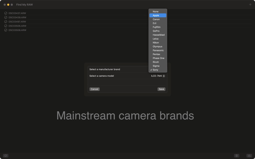Pick Leica in the brand list
Screen dimensions: 255x159
click(158, 39)
